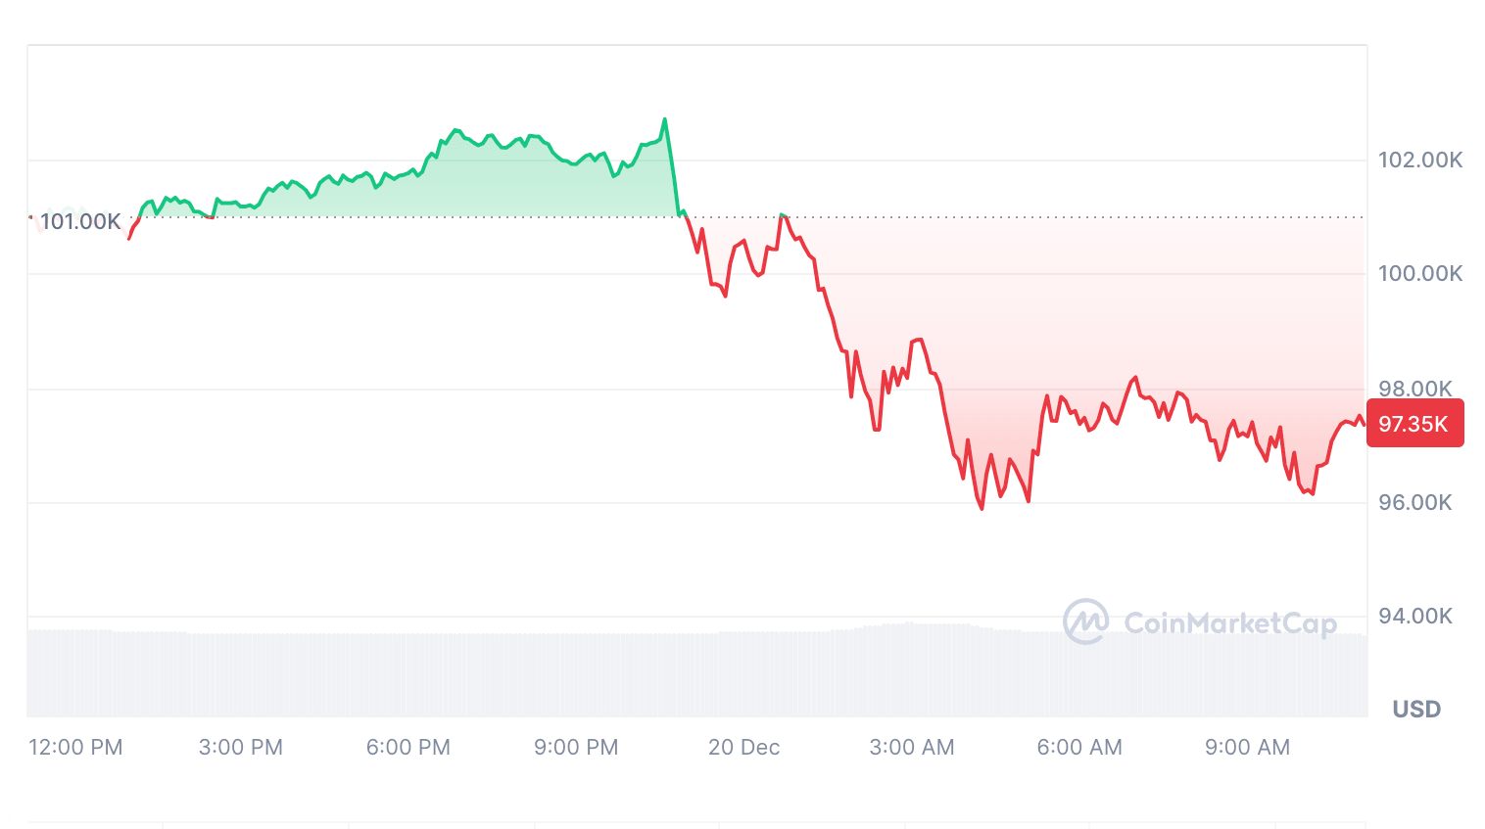Select the 6:00 PM time axis label
The height and width of the screenshot is (829, 1485).
click(x=408, y=748)
